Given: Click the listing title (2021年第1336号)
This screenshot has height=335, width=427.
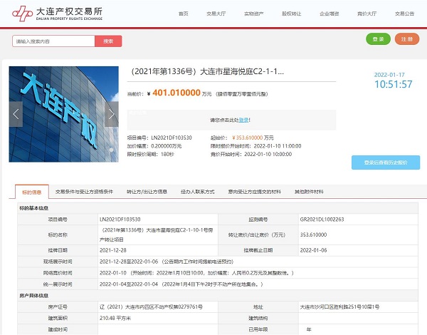Looking at the screenshot, I should 207,71.
